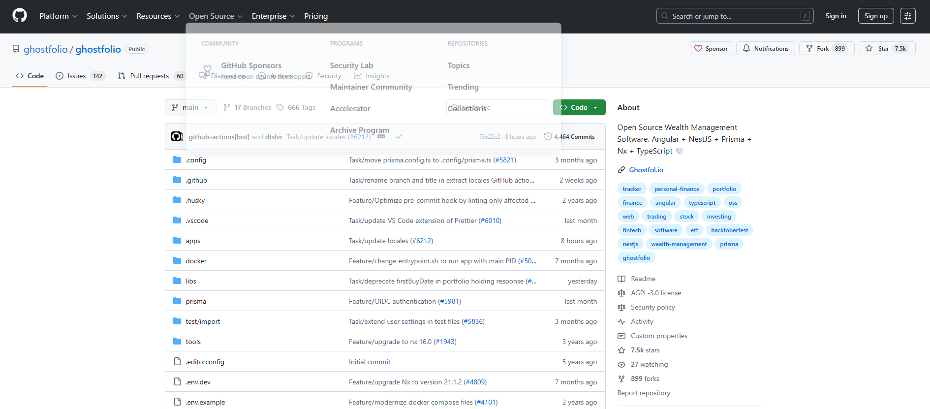This screenshot has width=930, height=409.
Task: Click the github-actions bot avatar
Action: [177, 136]
